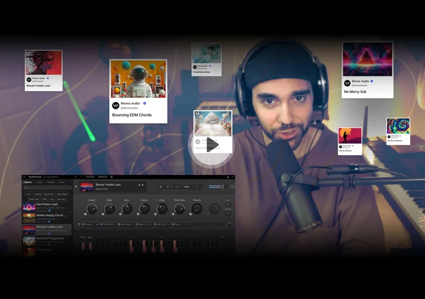Open the fourth plugin chain slot dropdown
The image size is (425, 299).
[x=144, y=225]
